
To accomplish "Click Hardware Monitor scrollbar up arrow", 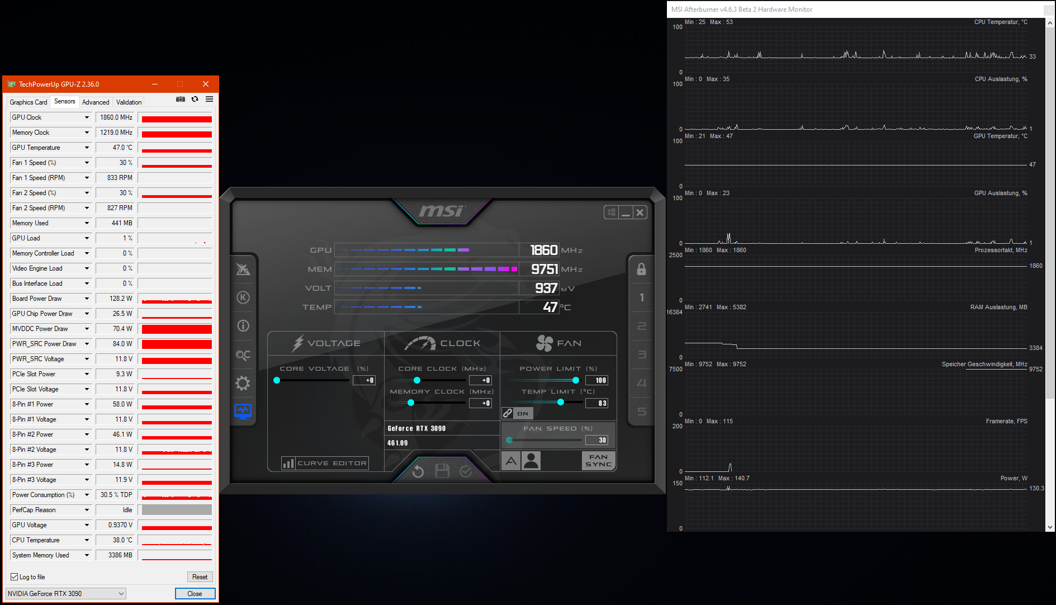I will point(1050,23).
